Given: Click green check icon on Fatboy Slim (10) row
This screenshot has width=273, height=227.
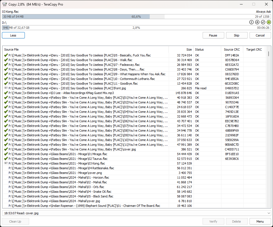Looking at the screenshot, I should [x=6, y=140].
